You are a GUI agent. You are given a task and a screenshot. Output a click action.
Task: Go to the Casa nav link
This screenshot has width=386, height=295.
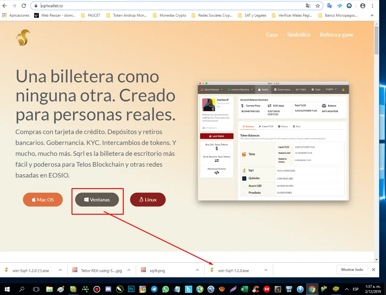pyautogui.click(x=272, y=35)
